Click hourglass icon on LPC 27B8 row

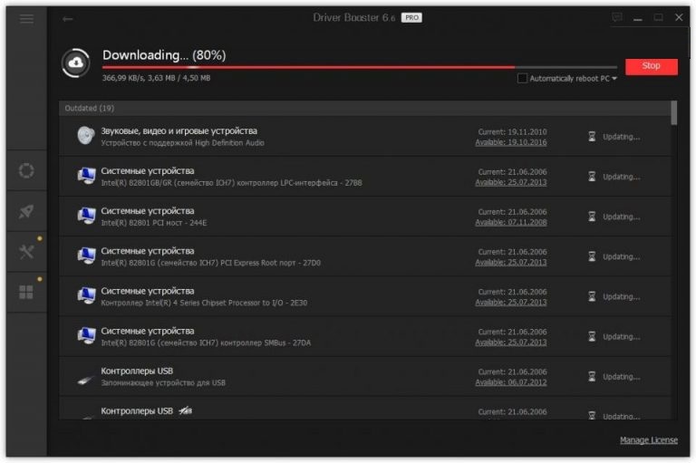pyautogui.click(x=592, y=177)
